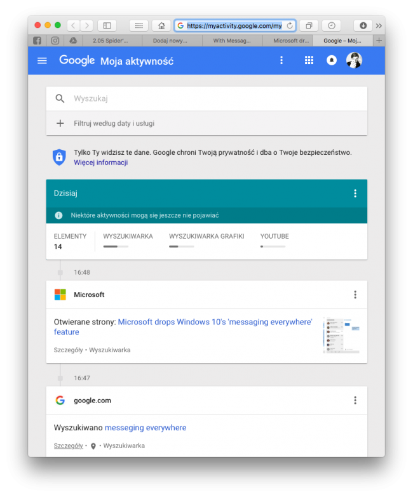The height and width of the screenshot is (497, 413).
Task: Open the Microsoft card three-dot menu
Action: tap(355, 295)
